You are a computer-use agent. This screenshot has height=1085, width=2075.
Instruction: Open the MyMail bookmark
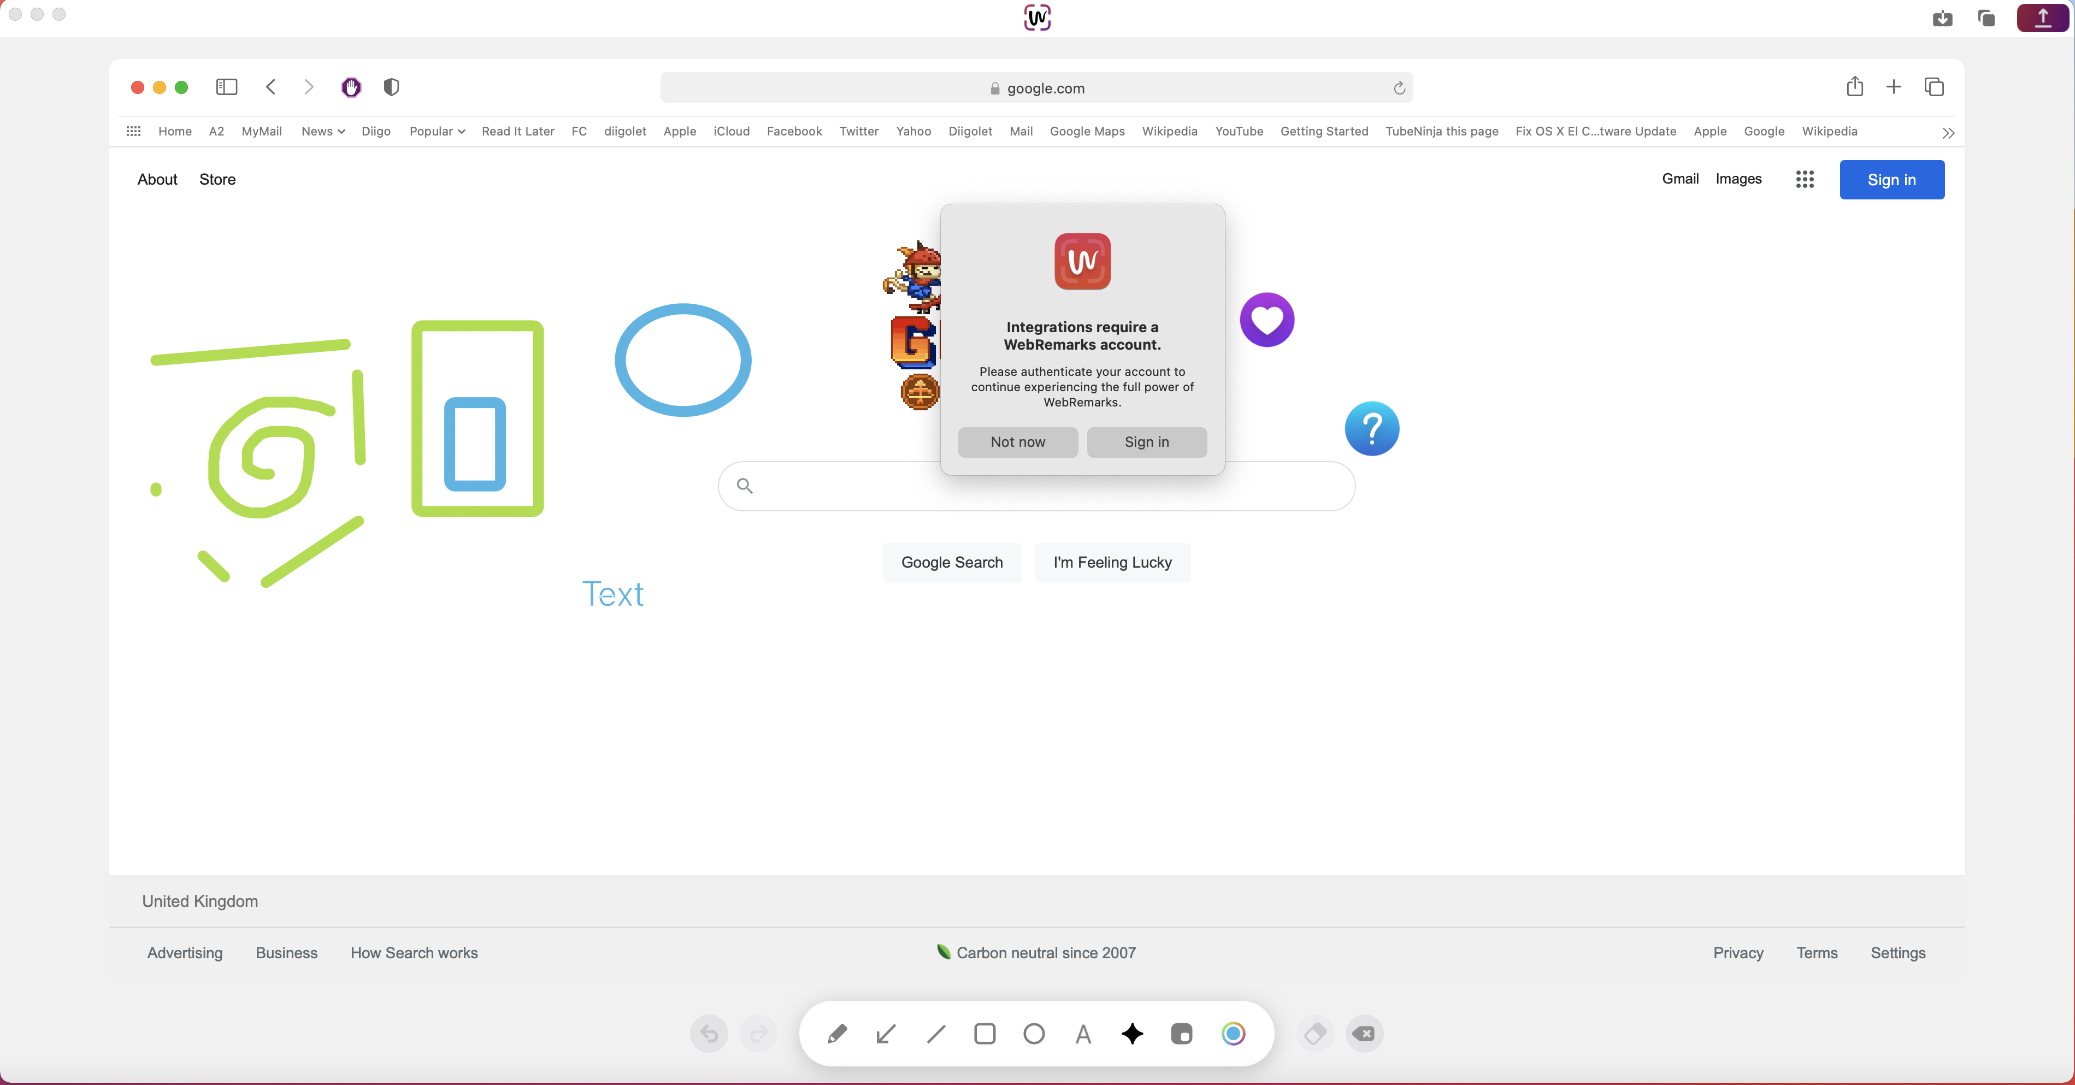(262, 131)
